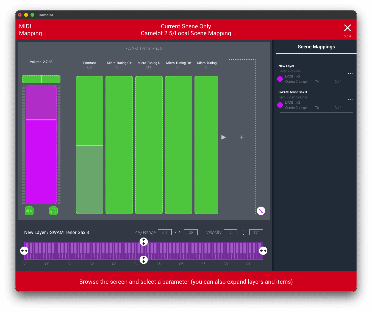This screenshot has height=312, width=372.
Task: Click the right key range handle on the keyboard
Action: (263, 251)
